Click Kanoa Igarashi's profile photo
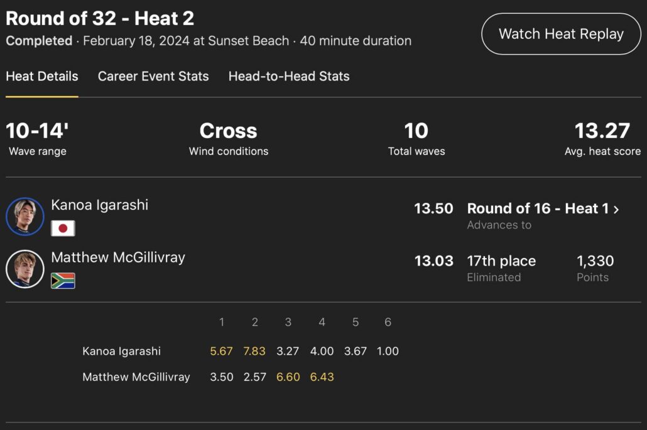 [x=25, y=217]
